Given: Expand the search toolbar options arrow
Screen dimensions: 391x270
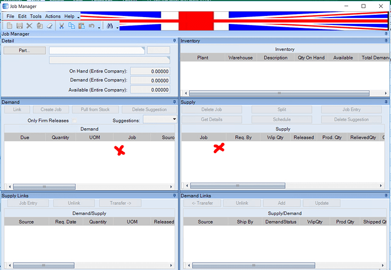Looking at the screenshot, I should 117,27.
